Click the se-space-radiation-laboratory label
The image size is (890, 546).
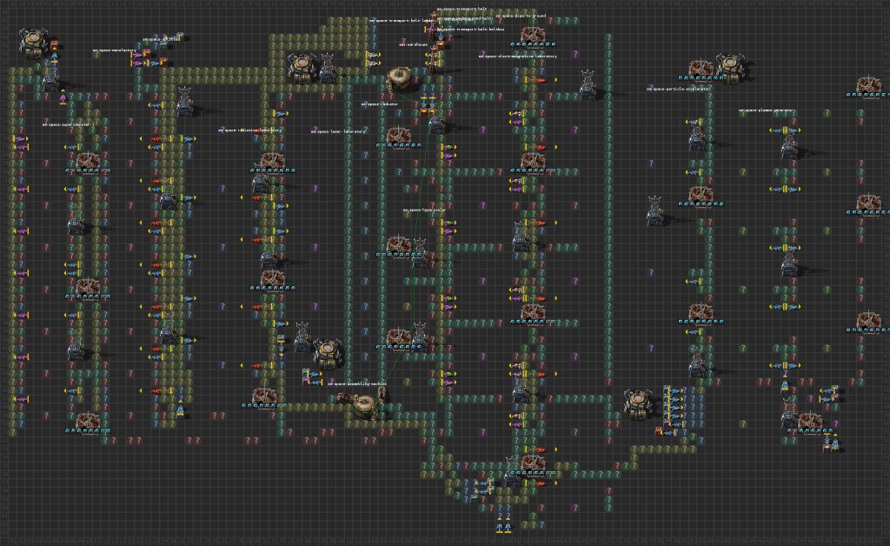pos(249,130)
